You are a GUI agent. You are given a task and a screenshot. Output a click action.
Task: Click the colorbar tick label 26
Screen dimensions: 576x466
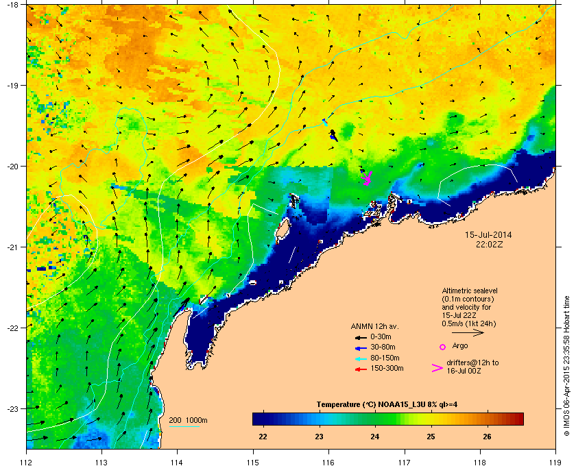point(487,437)
